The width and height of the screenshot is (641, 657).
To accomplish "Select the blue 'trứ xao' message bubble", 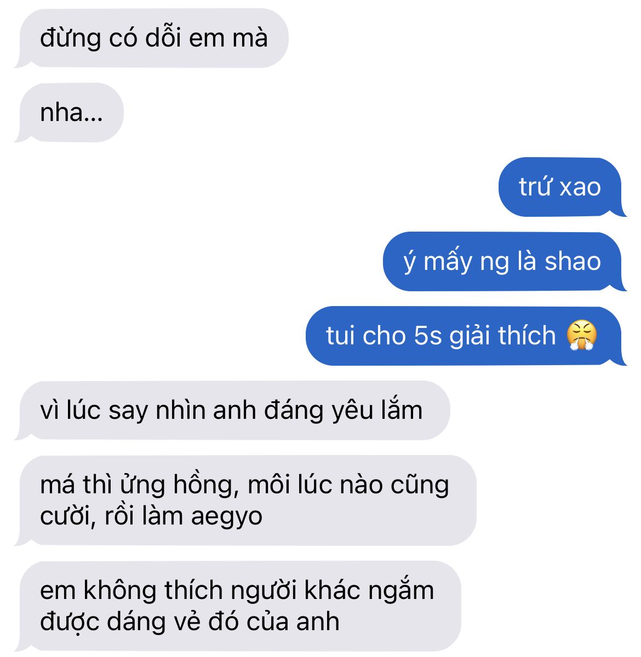I will (562, 187).
